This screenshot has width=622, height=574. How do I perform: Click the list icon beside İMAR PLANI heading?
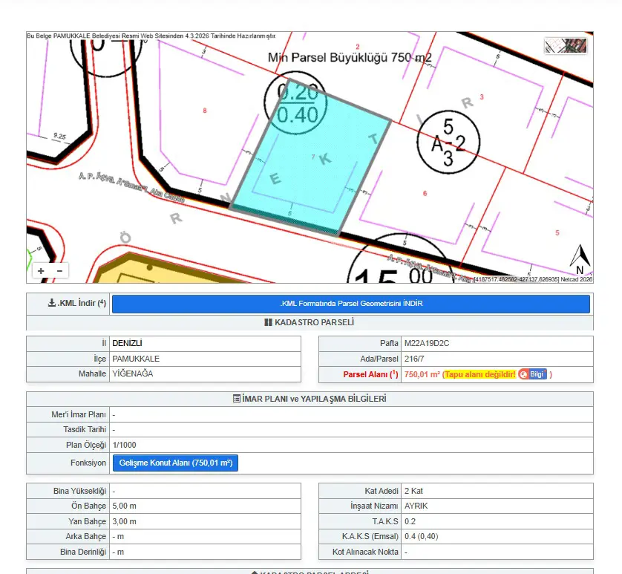pyautogui.click(x=237, y=399)
